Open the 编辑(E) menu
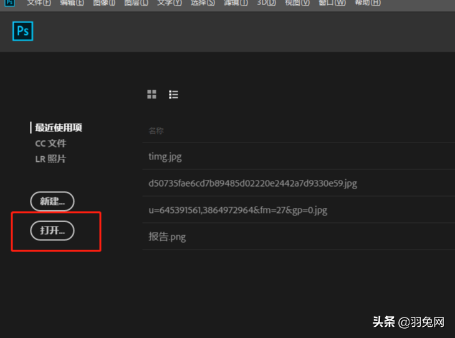Screen dimensions: 455x338 tap(72, 3)
